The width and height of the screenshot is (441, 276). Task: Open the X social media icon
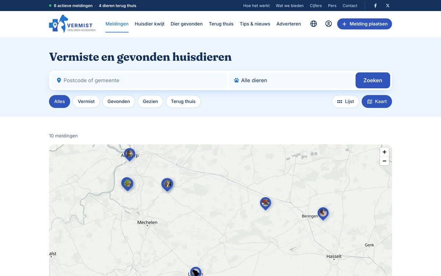tap(388, 6)
